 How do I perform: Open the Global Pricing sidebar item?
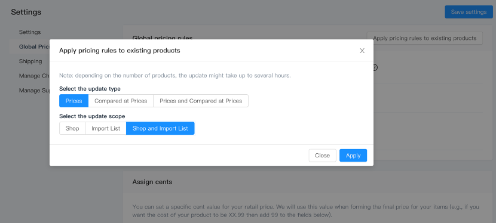pyautogui.click(x=34, y=47)
